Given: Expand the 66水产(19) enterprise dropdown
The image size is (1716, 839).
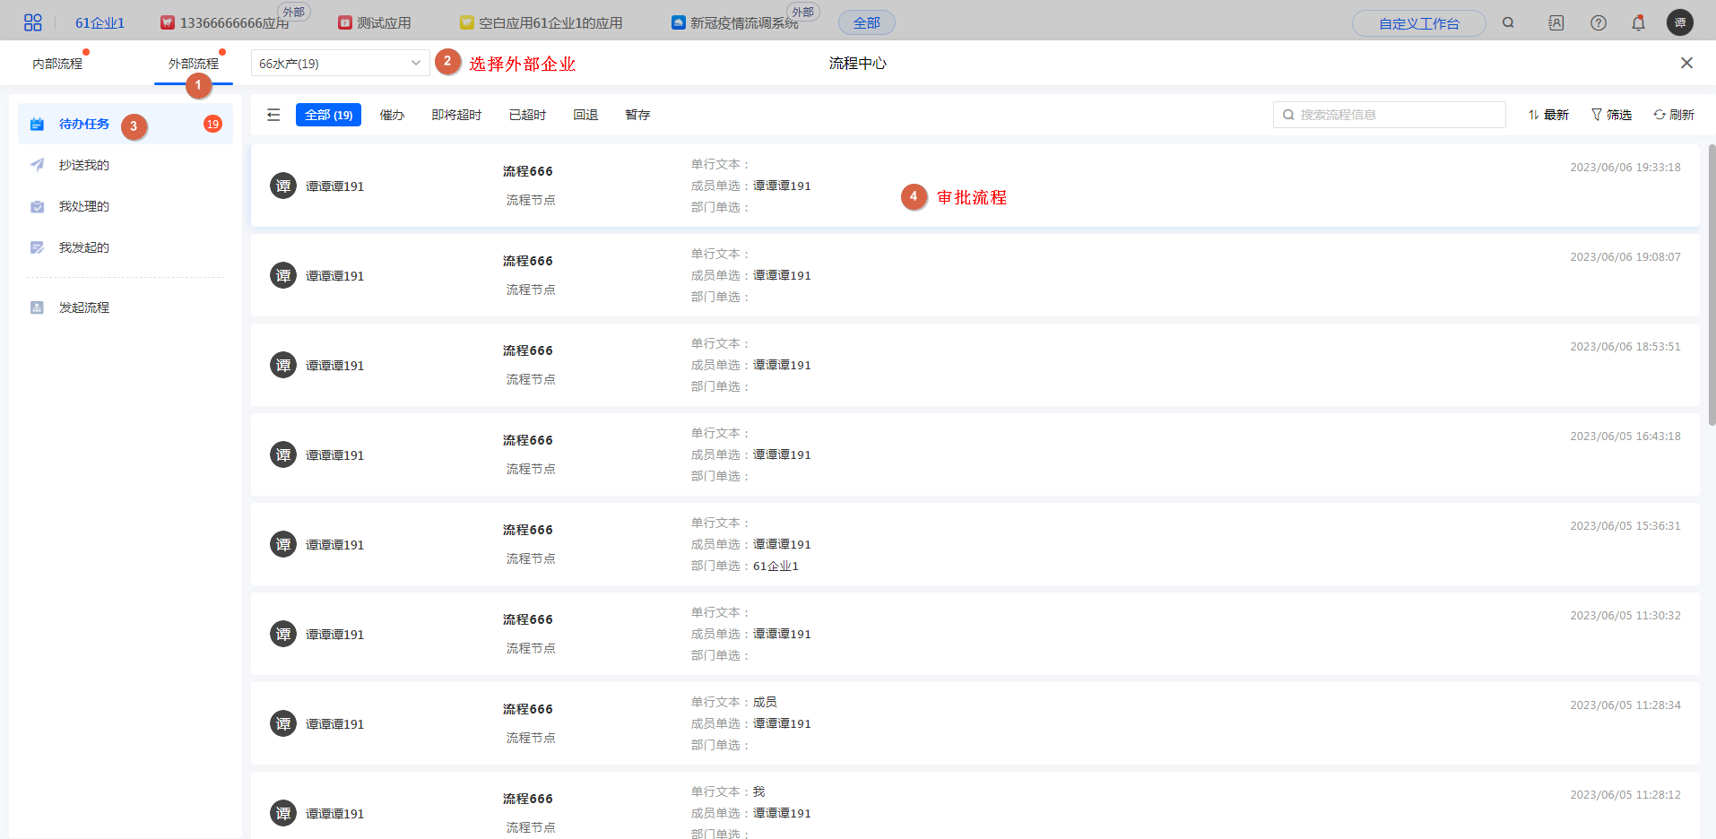Looking at the screenshot, I should tap(340, 64).
